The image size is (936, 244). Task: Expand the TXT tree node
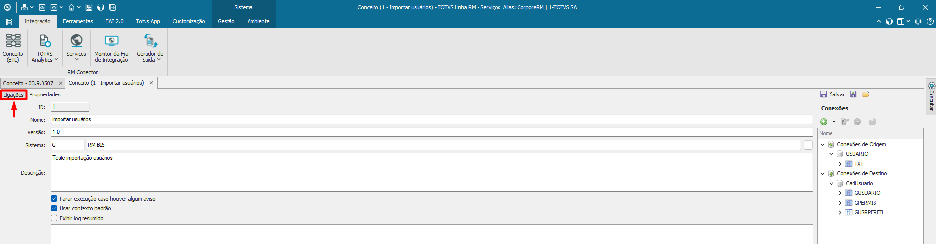point(840,164)
